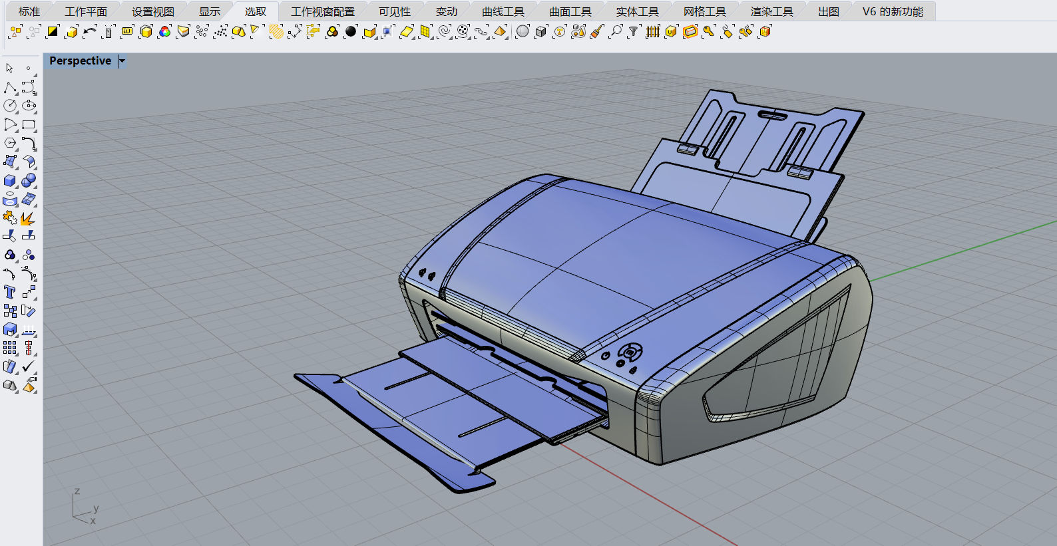Click the Select Surfaces yellow plane icon
1057x546 pixels.
407,31
